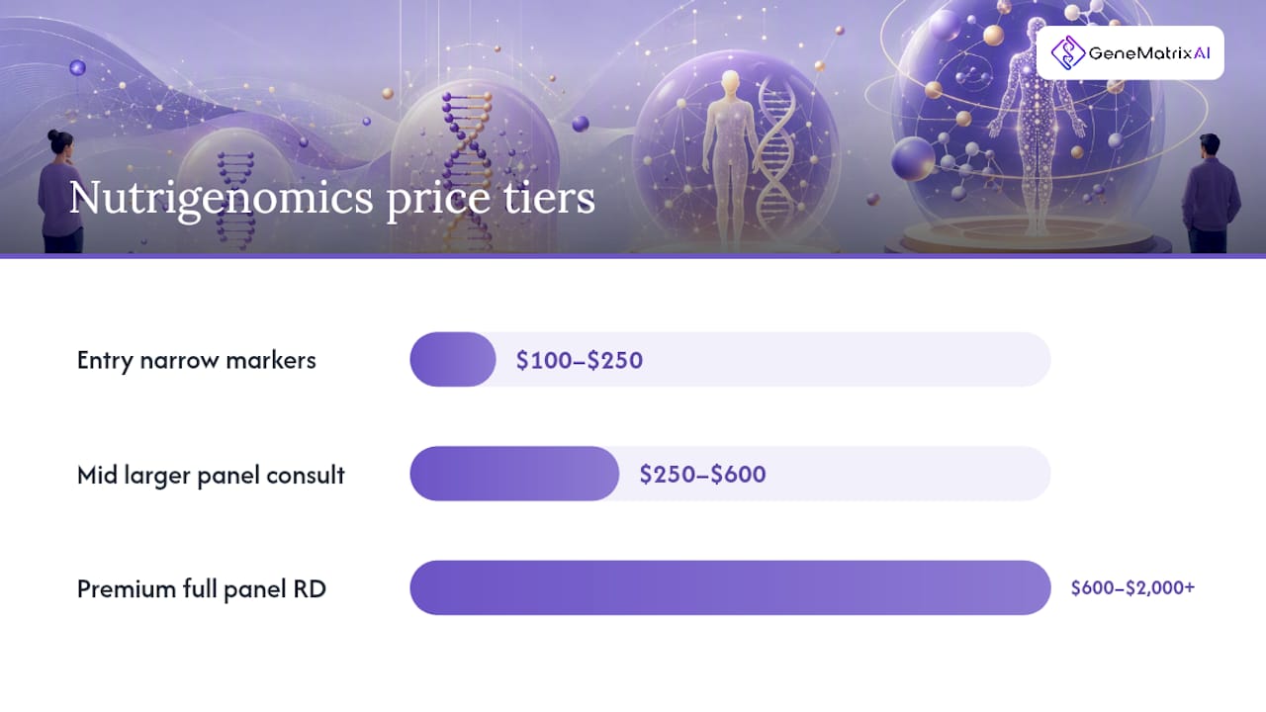Image resolution: width=1266 pixels, height=712 pixels.
Task: Select the $250–$600 price text
Action: tap(703, 475)
